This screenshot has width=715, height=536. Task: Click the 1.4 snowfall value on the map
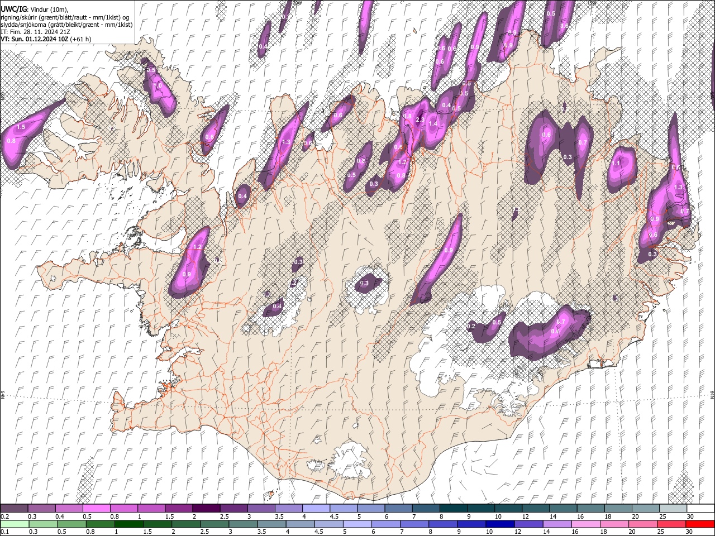(433, 124)
